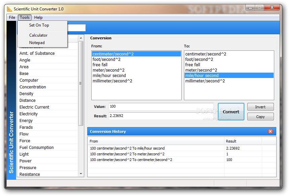
Task: Click the Scientific Unit Converter title bar icon
Action: pyautogui.click(x=9, y=9)
